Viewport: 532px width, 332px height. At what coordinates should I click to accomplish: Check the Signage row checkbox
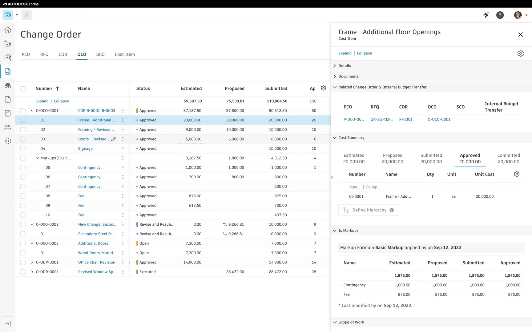tap(23, 148)
